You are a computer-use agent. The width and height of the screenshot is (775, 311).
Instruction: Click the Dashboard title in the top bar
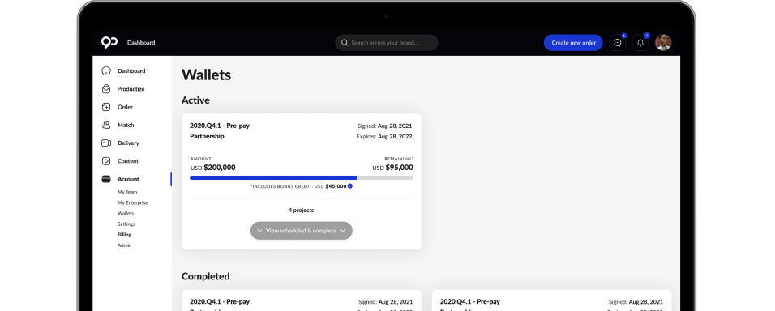[141, 43]
